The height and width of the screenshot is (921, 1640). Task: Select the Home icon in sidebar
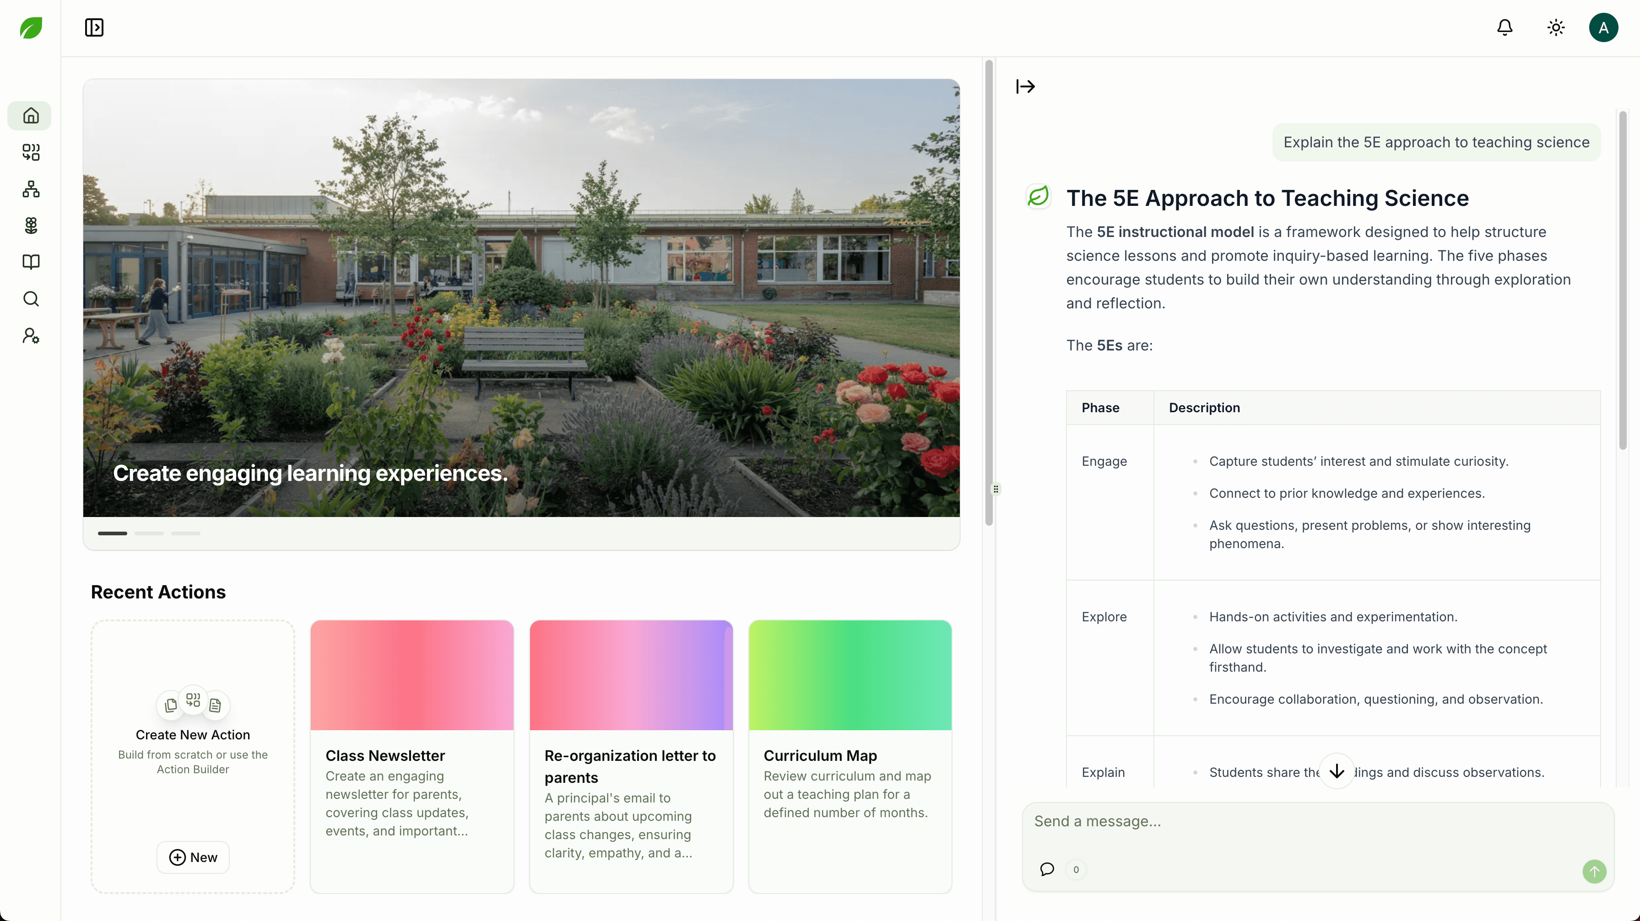coord(30,115)
